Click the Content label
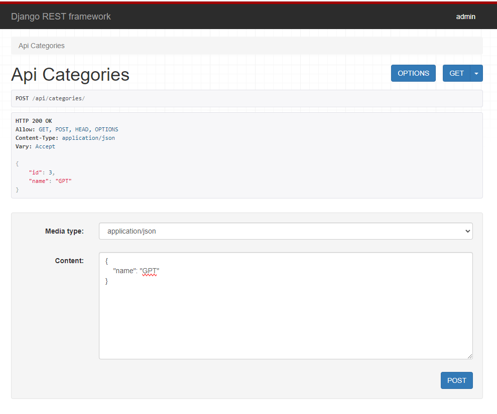 69,261
